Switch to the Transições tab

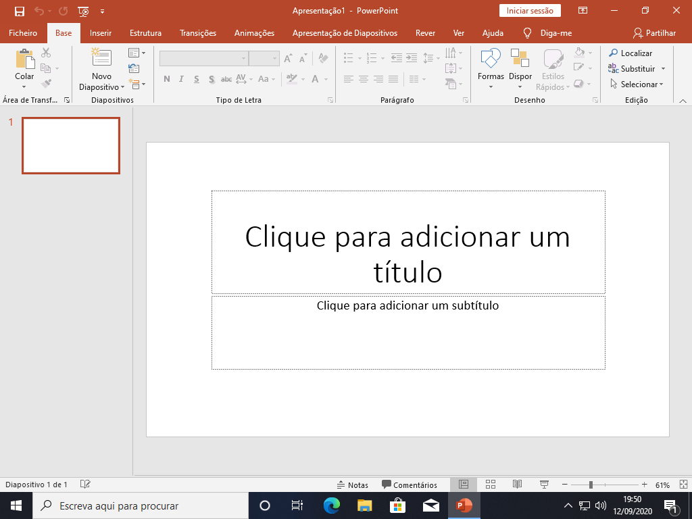coord(198,33)
